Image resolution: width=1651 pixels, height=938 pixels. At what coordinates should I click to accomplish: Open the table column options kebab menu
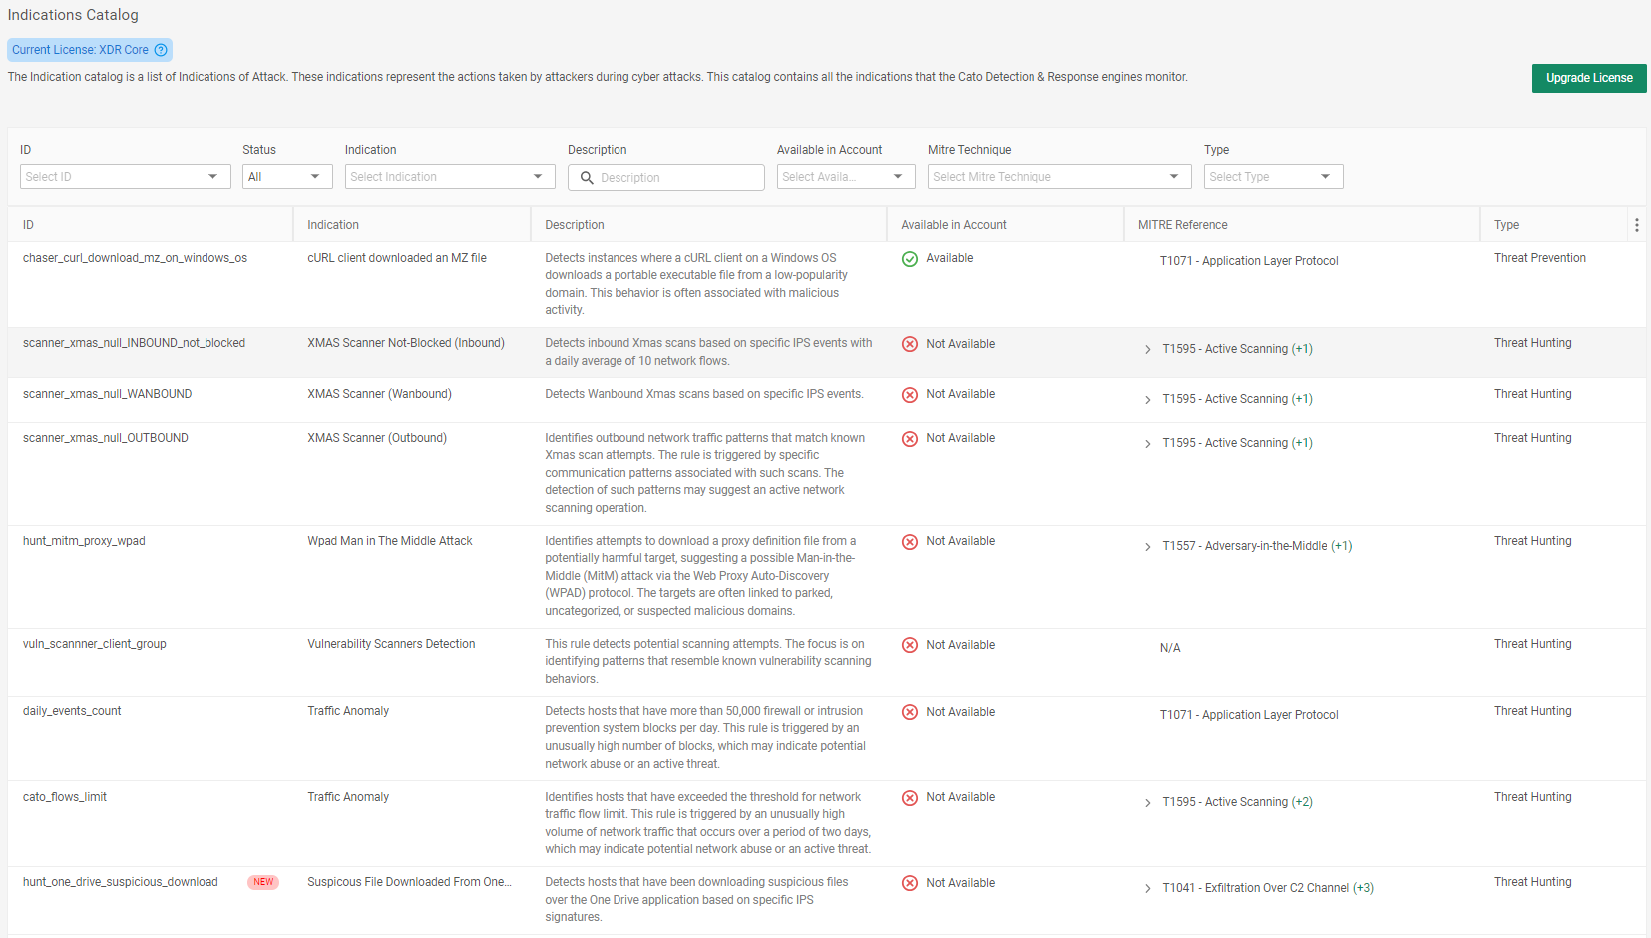(1636, 225)
